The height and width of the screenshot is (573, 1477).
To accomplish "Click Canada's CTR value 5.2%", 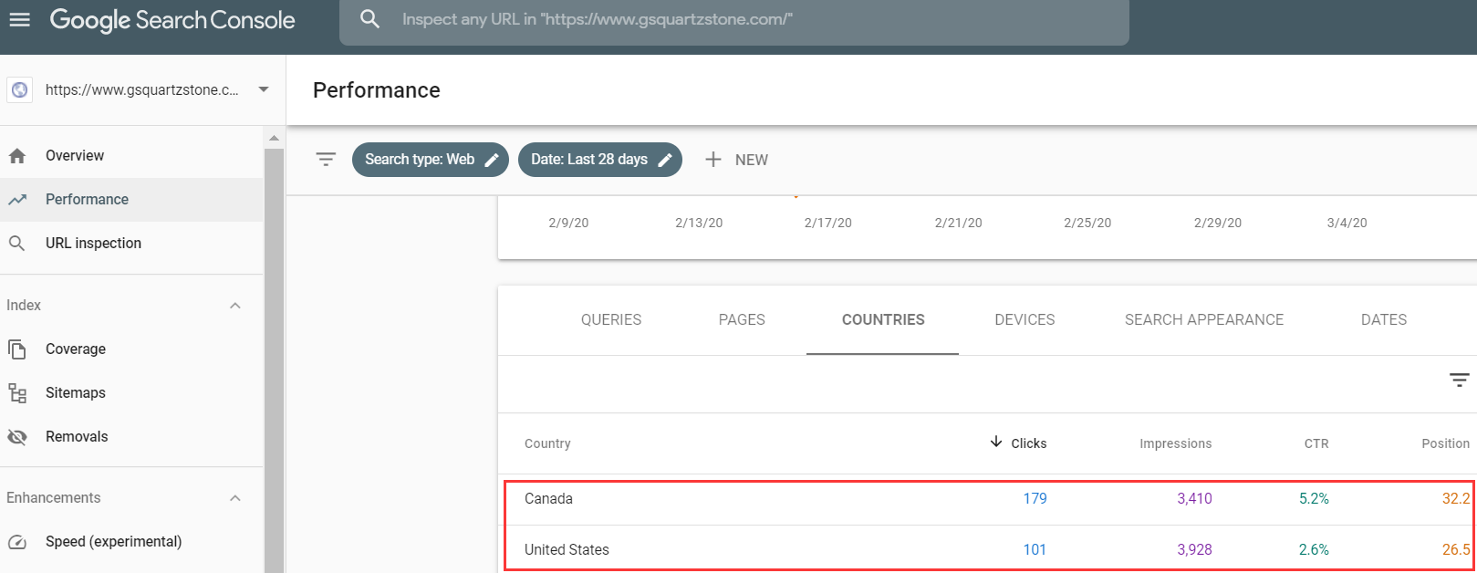I will point(1314,499).
